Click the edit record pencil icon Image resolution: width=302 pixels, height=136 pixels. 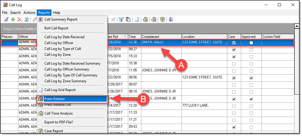6,19
